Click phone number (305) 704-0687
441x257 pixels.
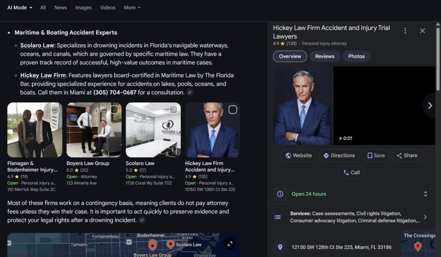pos(115,92)
